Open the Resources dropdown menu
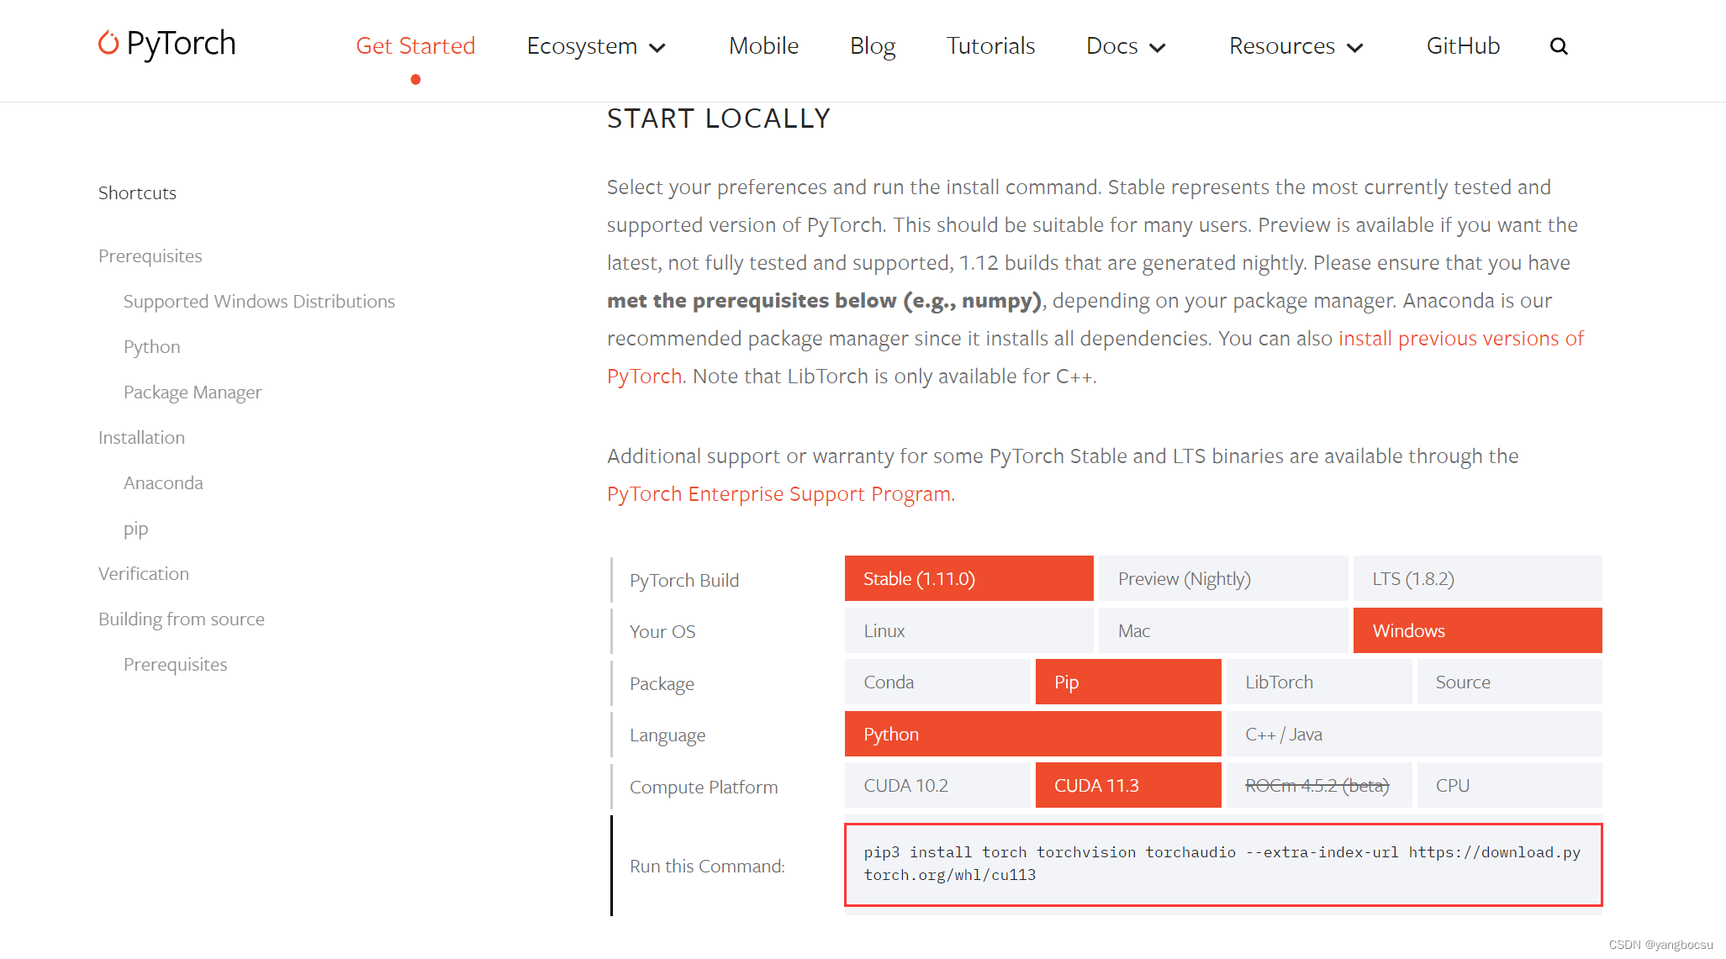 [x=1296, y=46]
